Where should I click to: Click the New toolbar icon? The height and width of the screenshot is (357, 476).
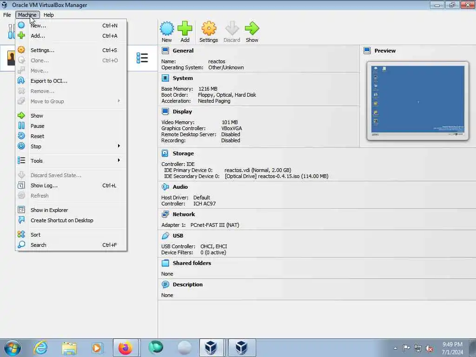coord(167,28)
